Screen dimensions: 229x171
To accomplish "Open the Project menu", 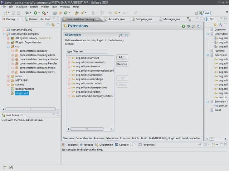I will tap(45, 7).
